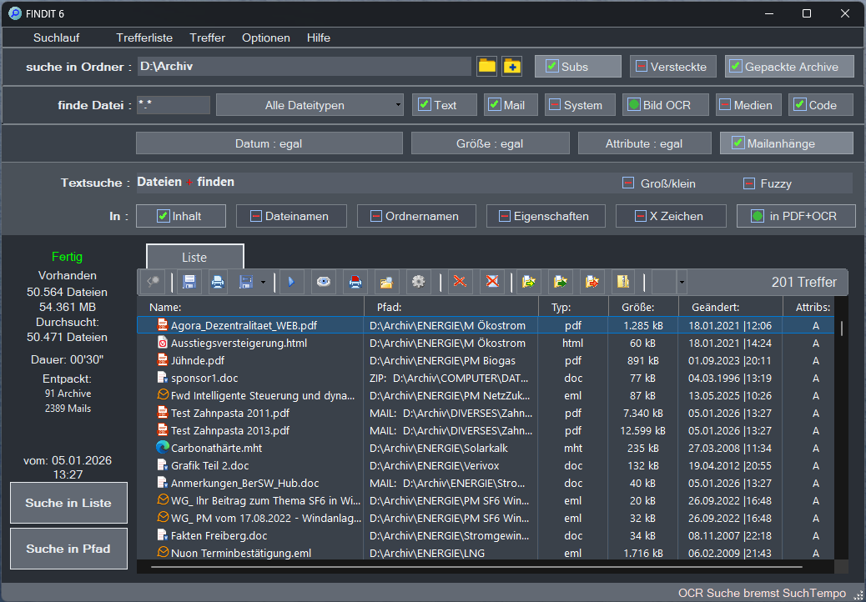Open the Alle Dateitypen dropdown
The width and height of the screenshot is (866, 602).
click(x=309, y=105)
